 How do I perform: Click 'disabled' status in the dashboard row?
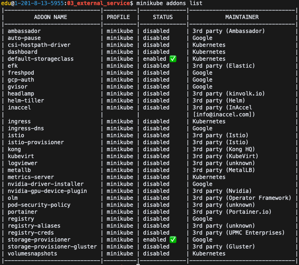pyautogui.click(x=156, y=52)
